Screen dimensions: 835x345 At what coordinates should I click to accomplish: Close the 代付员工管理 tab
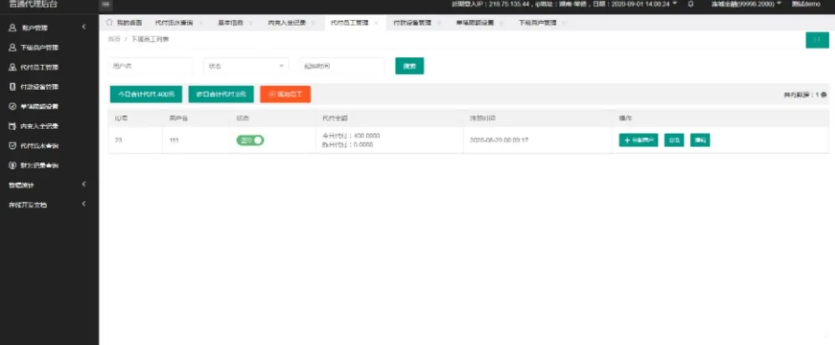(376, 23)
